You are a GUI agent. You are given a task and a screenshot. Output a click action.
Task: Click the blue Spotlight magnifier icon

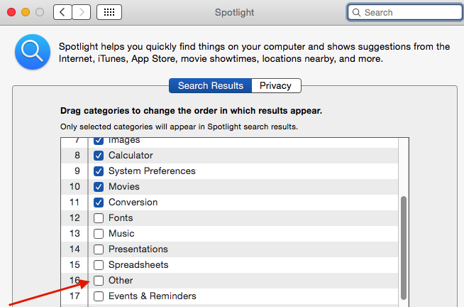pyautogui.click(x=33, y=52)
